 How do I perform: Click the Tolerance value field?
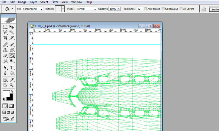pos(139,9)
